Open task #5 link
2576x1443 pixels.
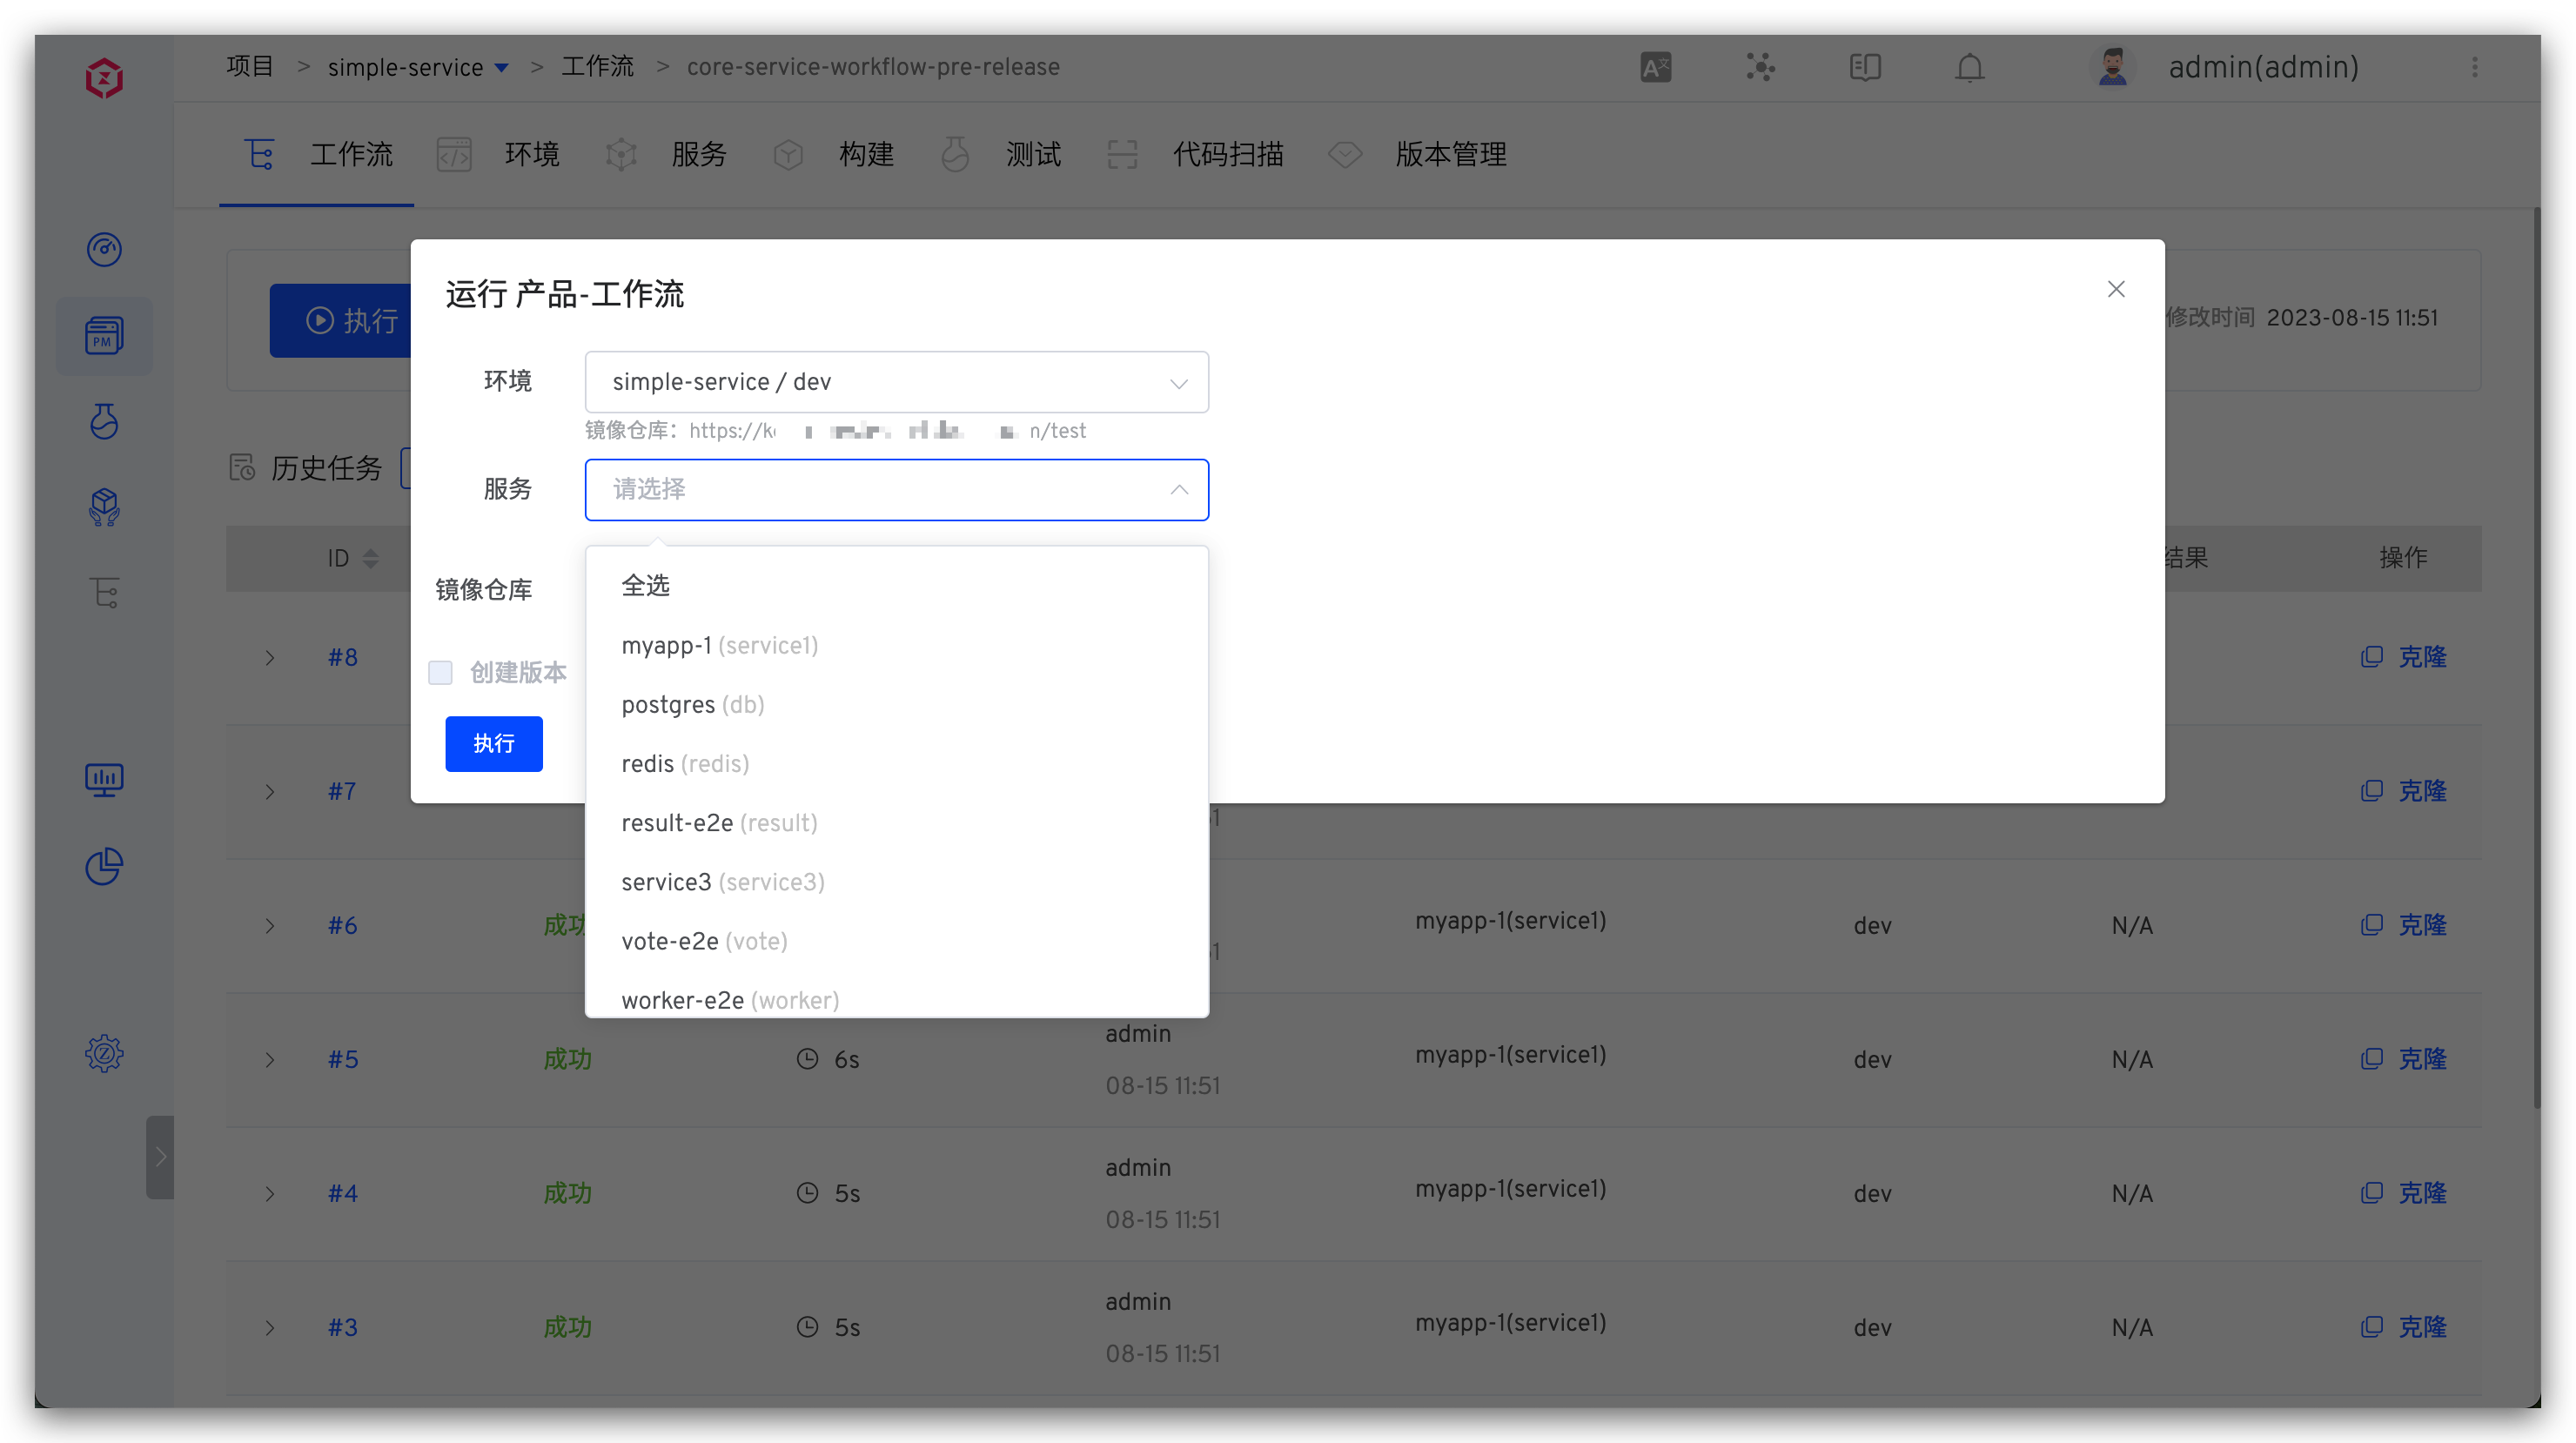point(343,1059)
